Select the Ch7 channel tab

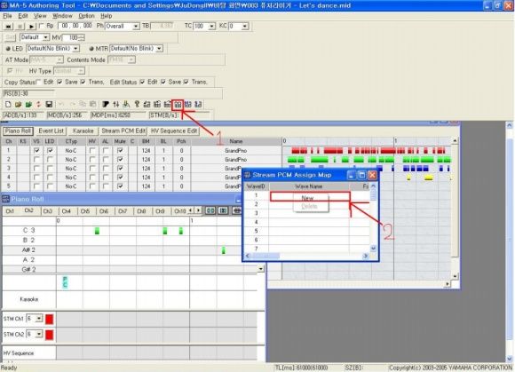point(123,211)
